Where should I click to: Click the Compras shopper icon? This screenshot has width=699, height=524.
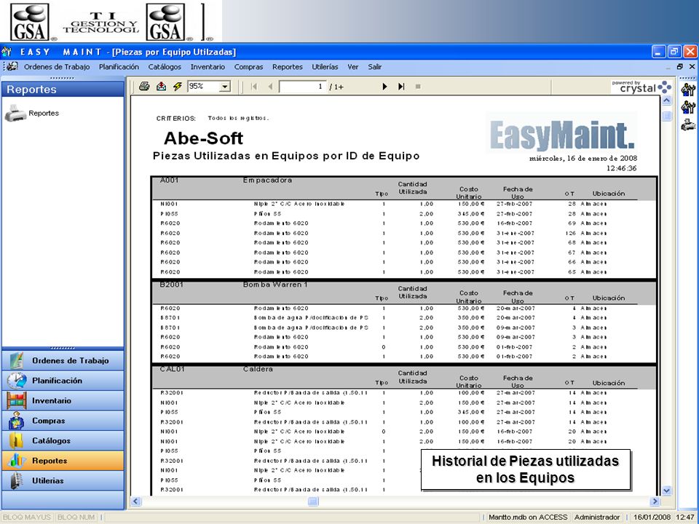click(x=17, y=421)
